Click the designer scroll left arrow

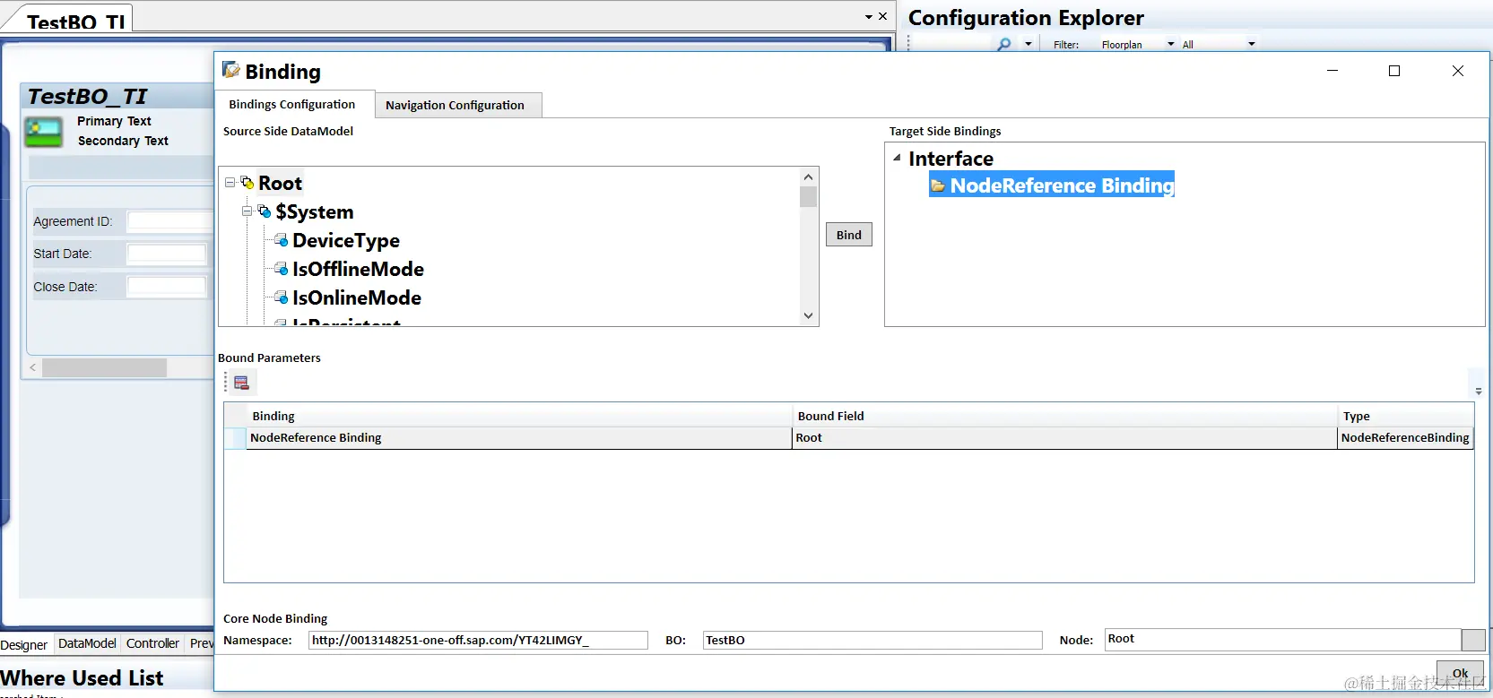(x=33, y=367)
